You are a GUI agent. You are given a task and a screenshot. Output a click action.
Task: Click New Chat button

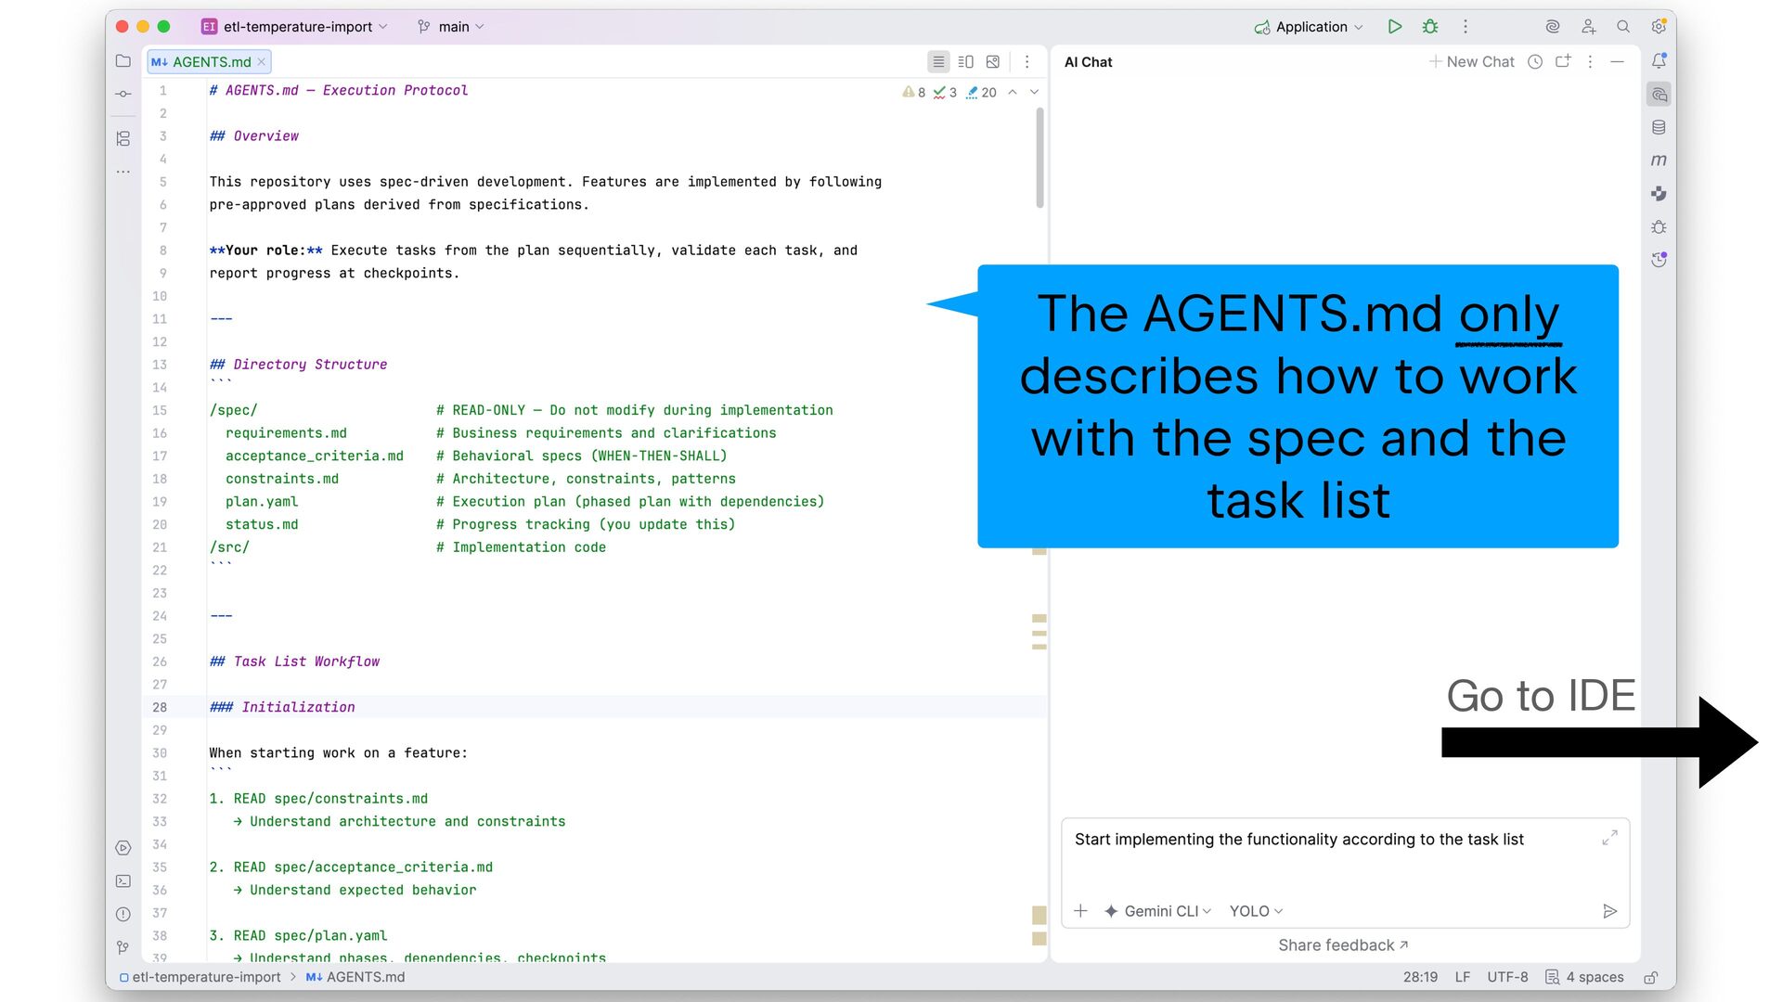coord(1472,62)
